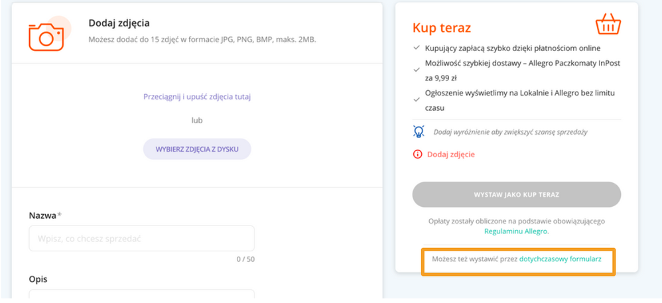The height and width of the screenshot is (303, 662).
Task: Click the red 'Dodaj zdjęcie' warning text
Action: point(451,154)
